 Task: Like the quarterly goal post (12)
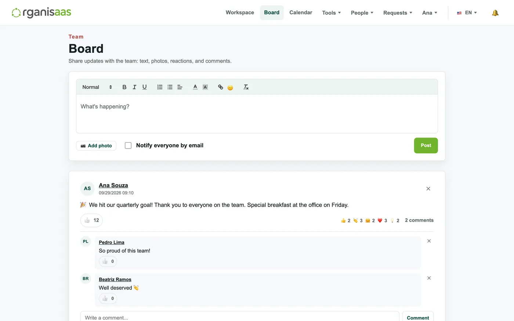click(91, 220)
